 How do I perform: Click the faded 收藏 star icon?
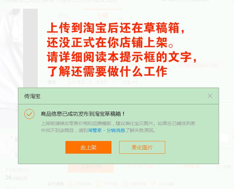click(219, 167)
